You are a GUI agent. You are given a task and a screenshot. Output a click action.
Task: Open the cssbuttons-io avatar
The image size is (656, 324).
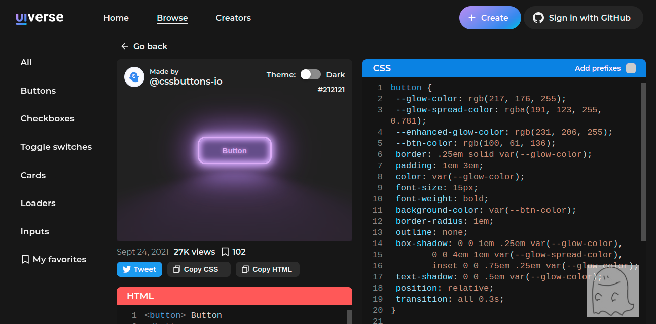(x=134, y=77)
